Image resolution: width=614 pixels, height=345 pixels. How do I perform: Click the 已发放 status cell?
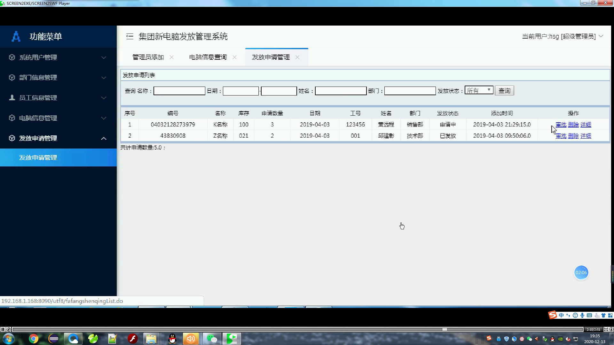coord(448,136)
